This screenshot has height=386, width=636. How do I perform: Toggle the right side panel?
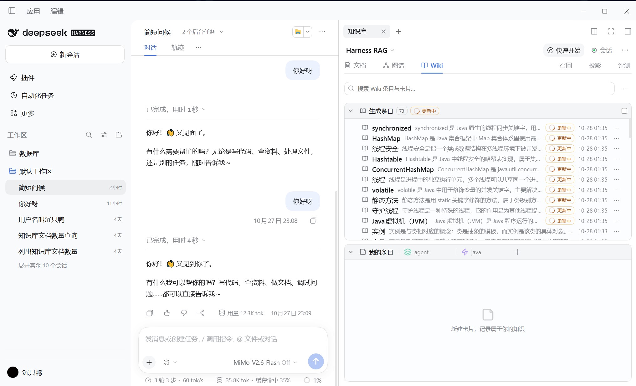(x=628, y=31)
